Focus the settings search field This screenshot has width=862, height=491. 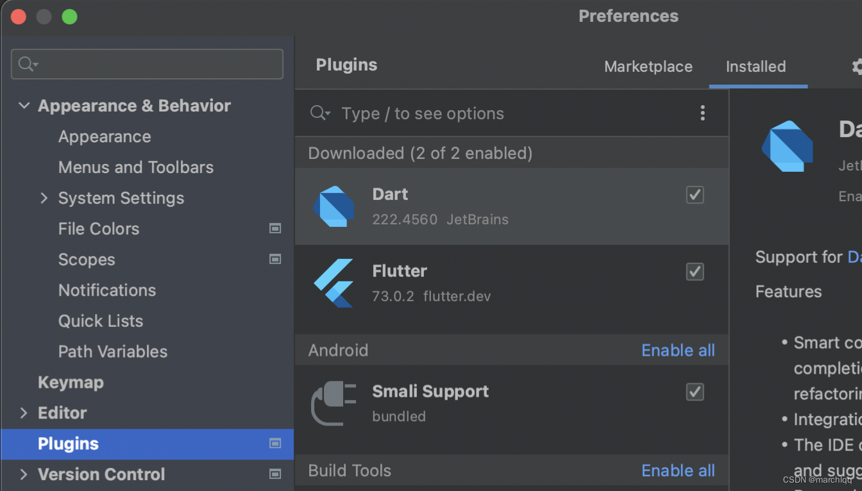click(x=147, y=64)
